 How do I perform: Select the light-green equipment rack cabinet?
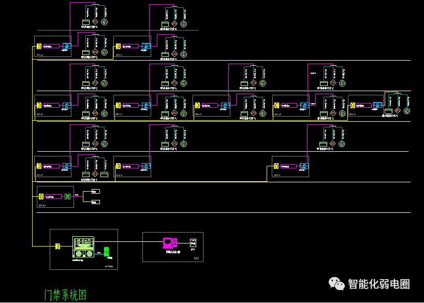(83, 247)
